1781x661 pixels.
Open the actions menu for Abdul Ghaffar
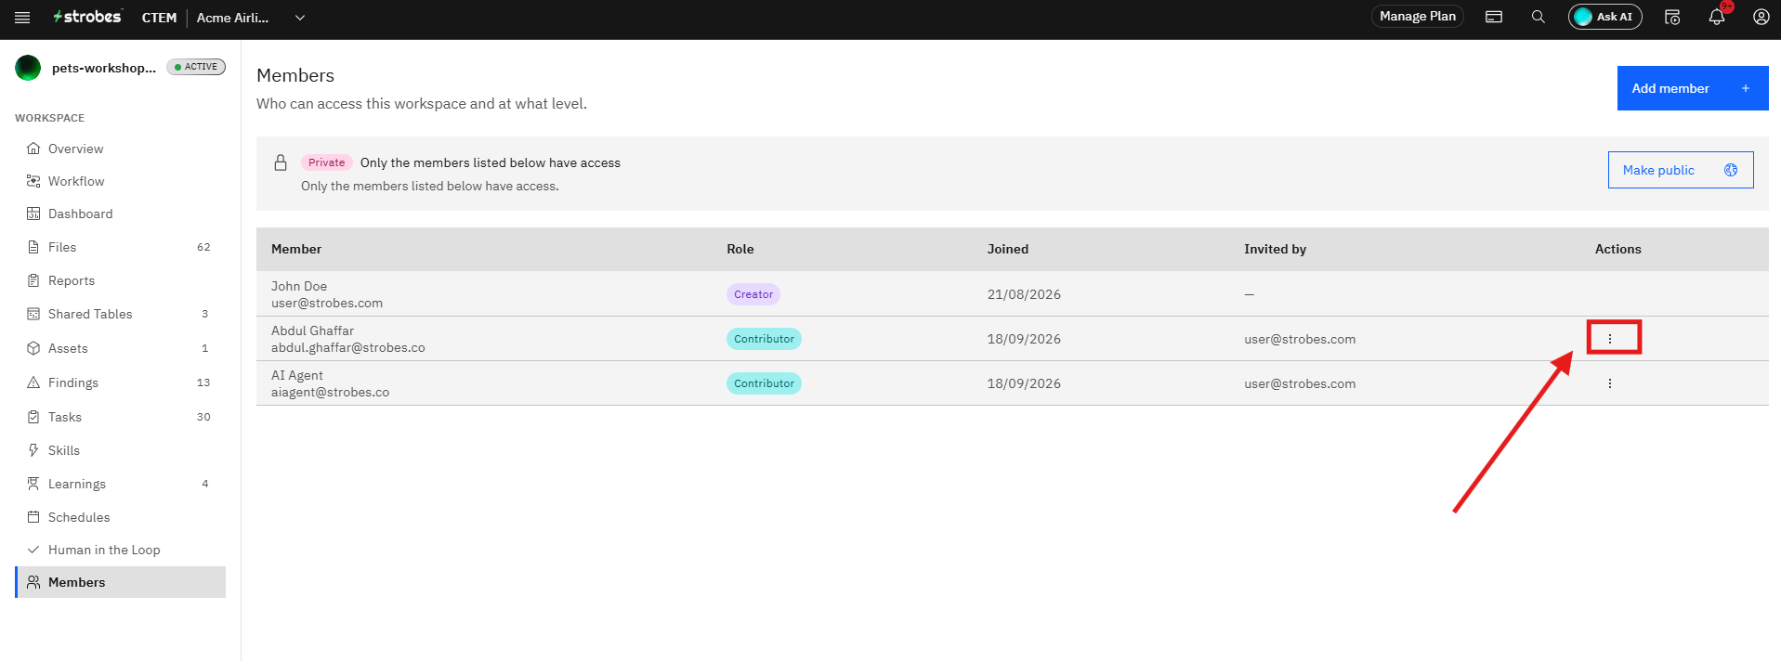click(1610, 339)
